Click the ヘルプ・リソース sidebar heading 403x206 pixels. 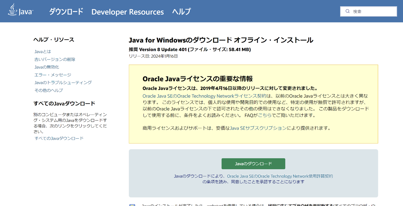click(x=54, y=40)
